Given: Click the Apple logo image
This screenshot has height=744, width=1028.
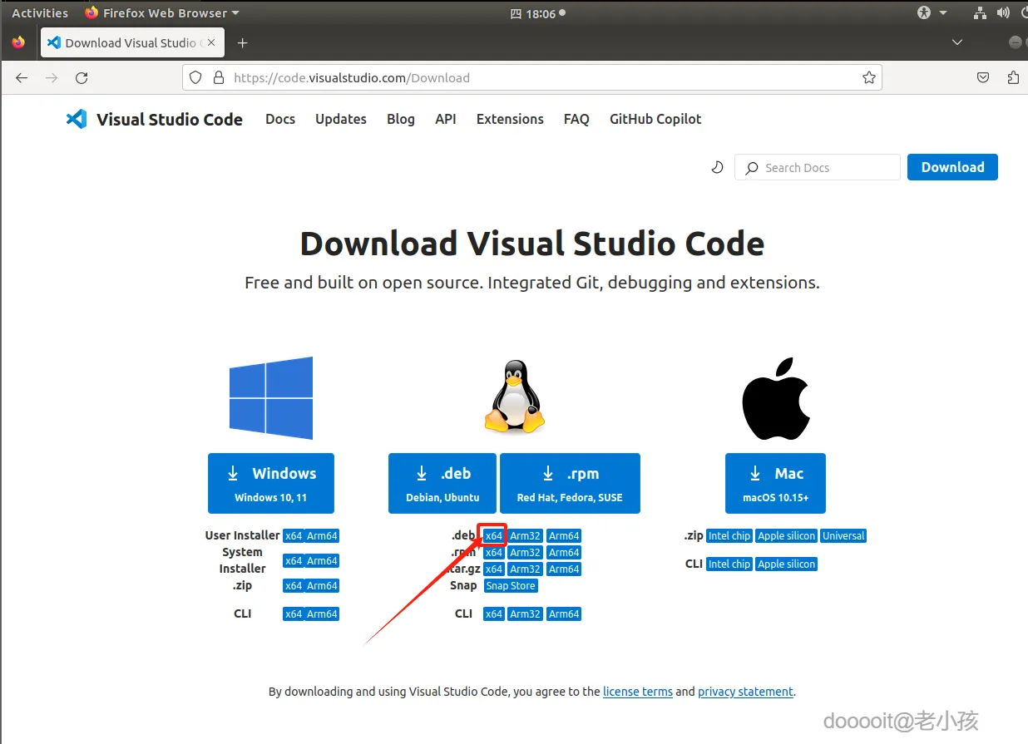Looking at the screenshot, I should 776,399.
